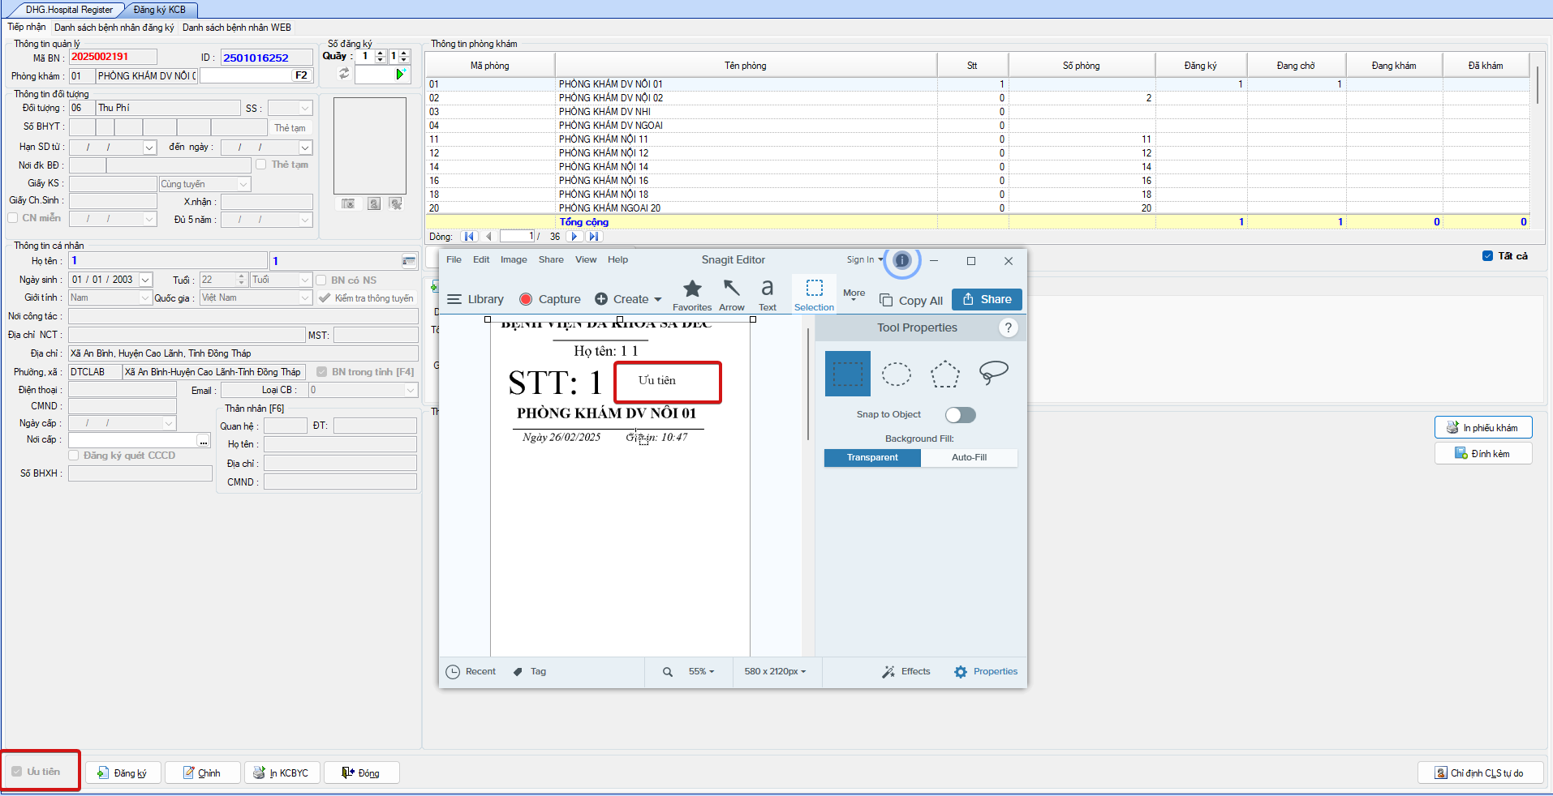Click the Nơi cấp browse ellipsis button

[x=204, y=441]
